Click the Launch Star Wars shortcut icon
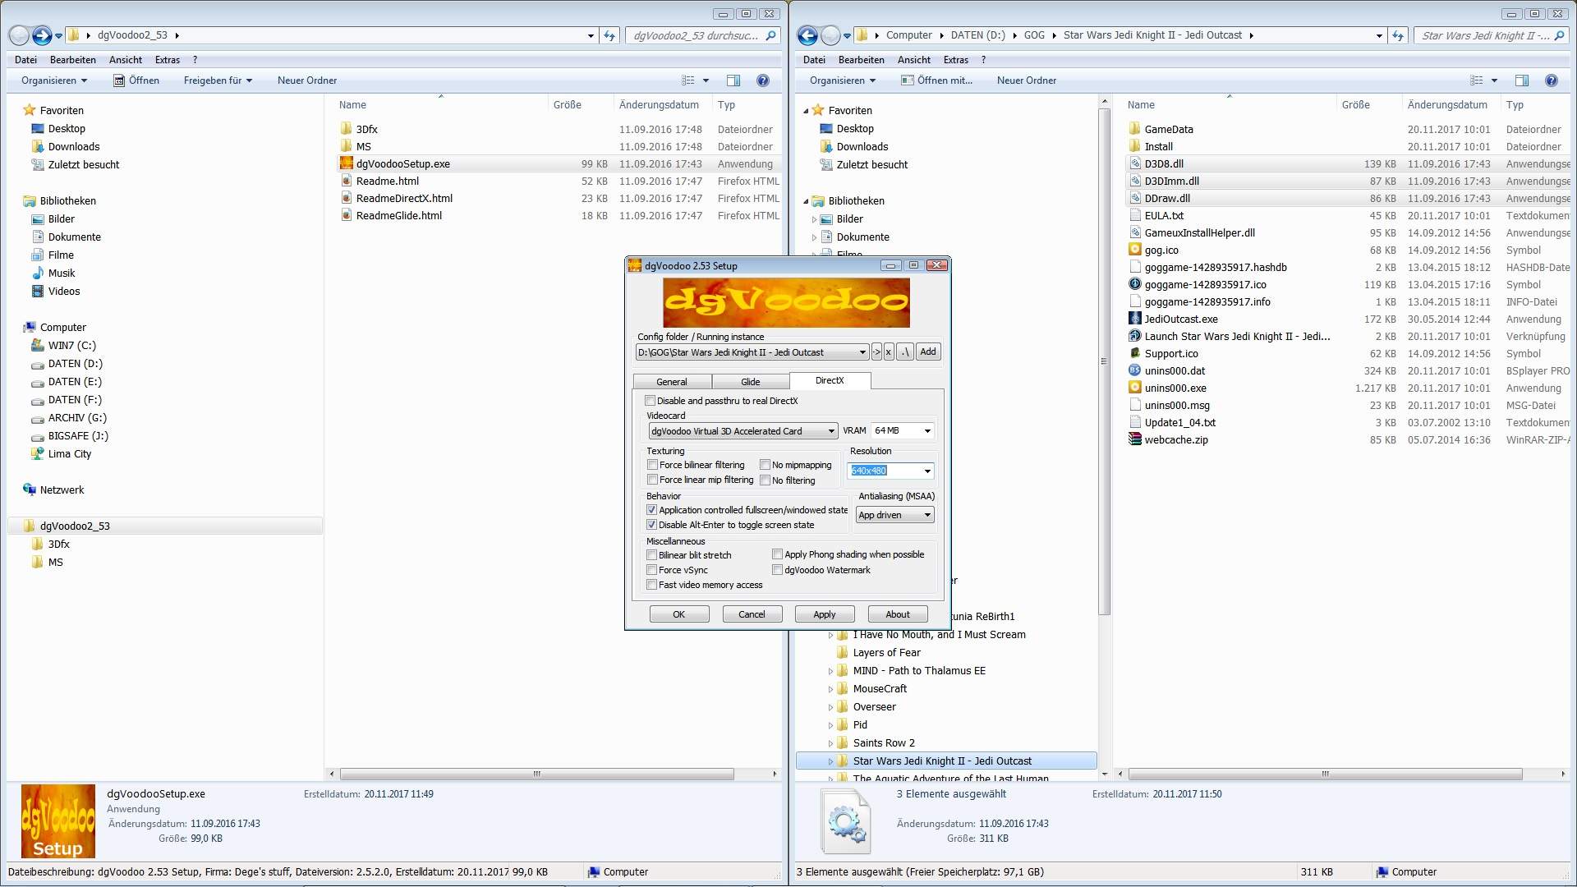Viewport: 1577px width, 887px height. (1135, 336)
